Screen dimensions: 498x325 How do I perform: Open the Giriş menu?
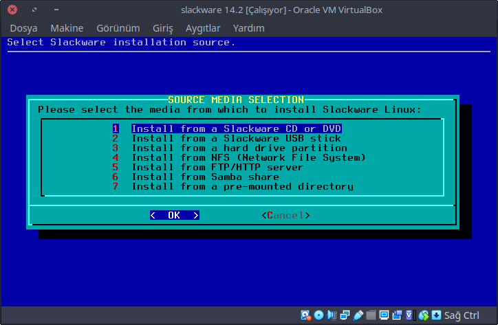click(x=163, y=28)
